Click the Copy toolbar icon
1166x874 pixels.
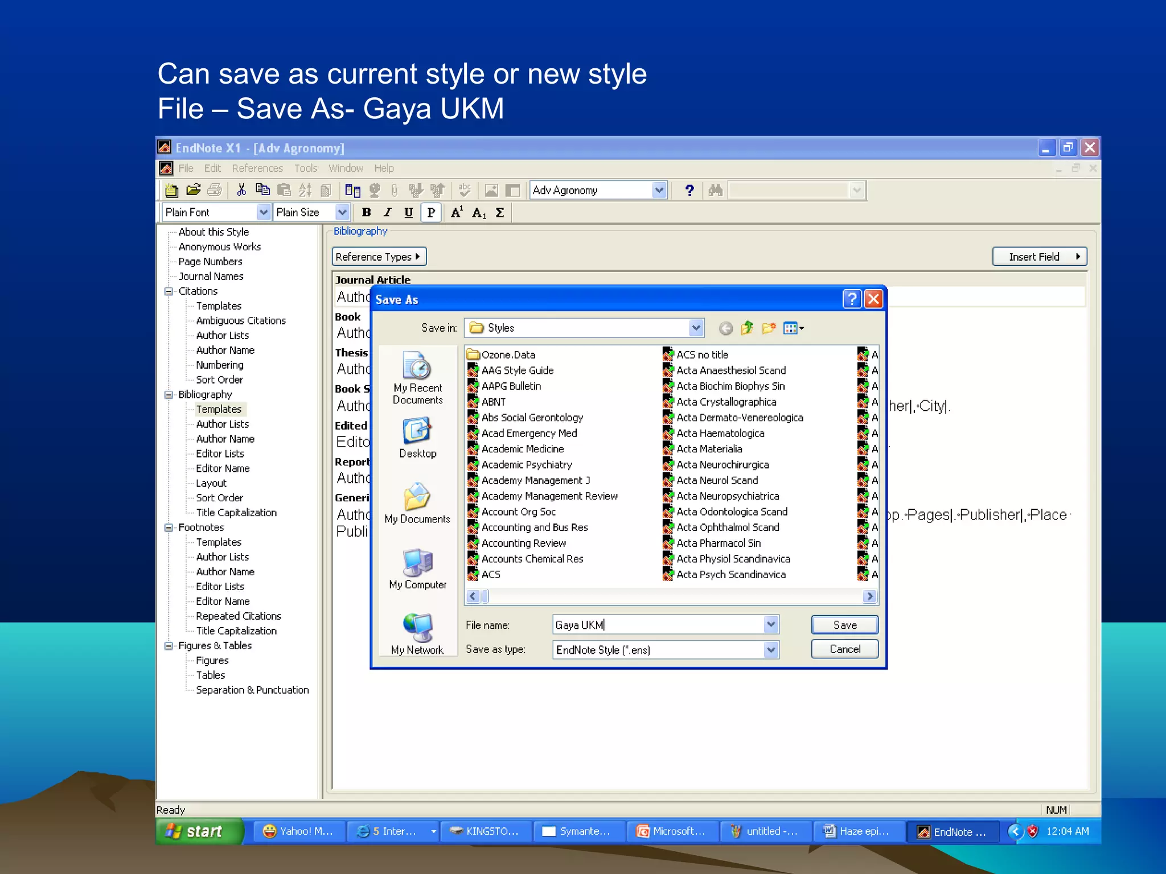coord(262,190)
